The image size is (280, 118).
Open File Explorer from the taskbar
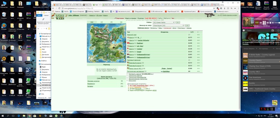pos(24,116)
